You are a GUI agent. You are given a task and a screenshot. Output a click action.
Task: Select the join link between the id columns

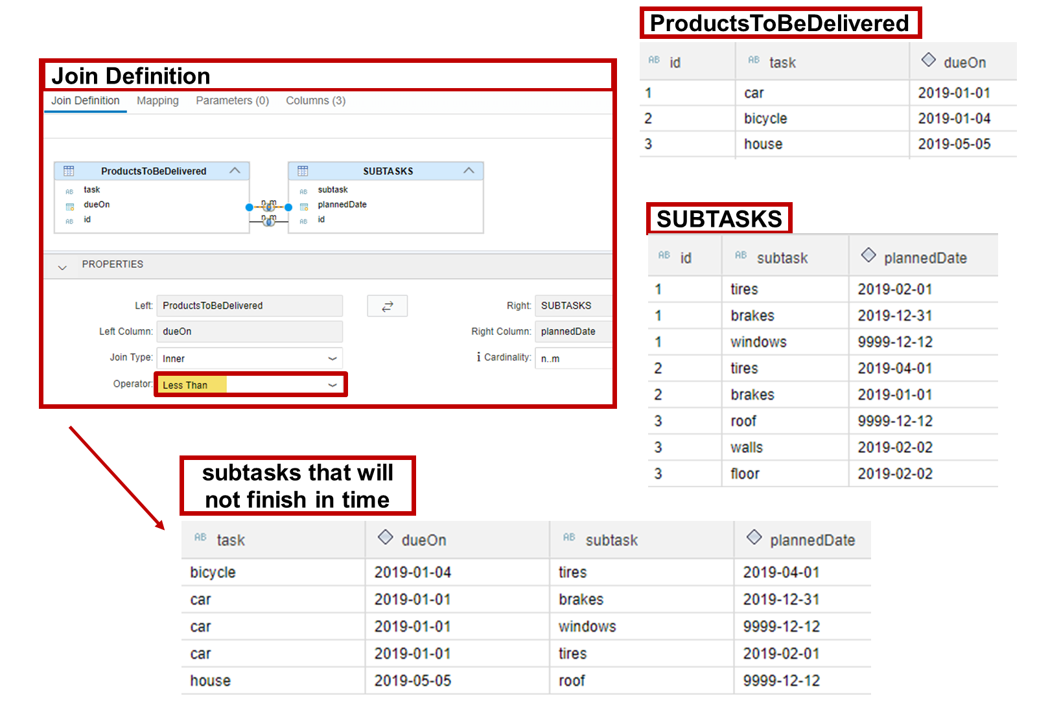click(x=269, y=222)
